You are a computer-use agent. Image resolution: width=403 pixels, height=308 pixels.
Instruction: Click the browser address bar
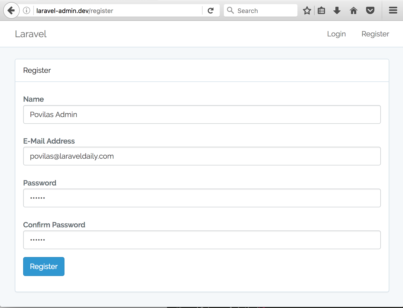117,10
